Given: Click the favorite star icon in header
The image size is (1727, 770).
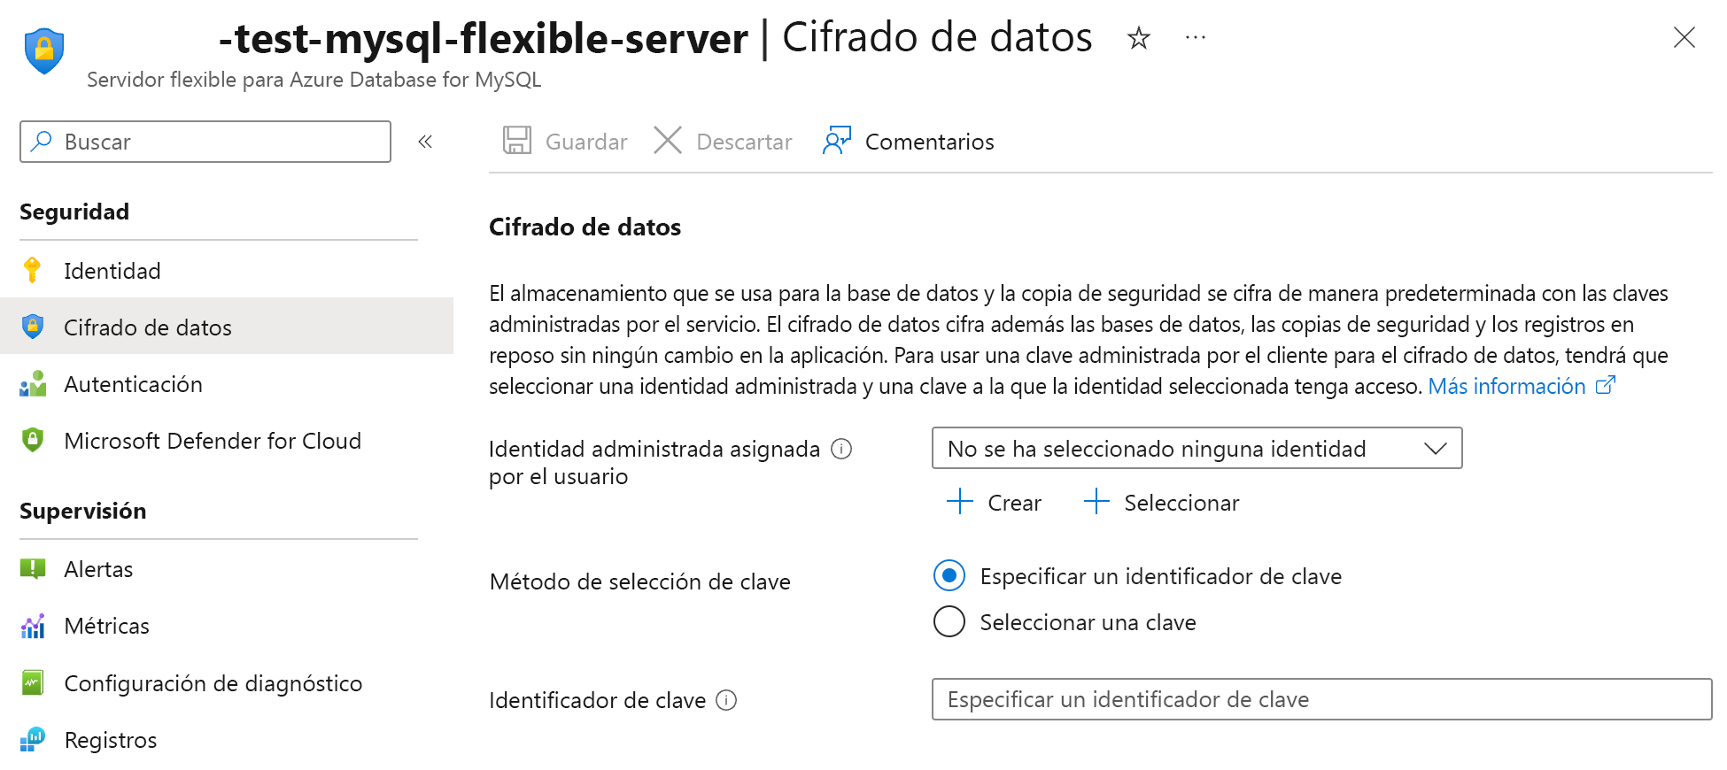Looking at the screenshot, I should [1139, 38].
